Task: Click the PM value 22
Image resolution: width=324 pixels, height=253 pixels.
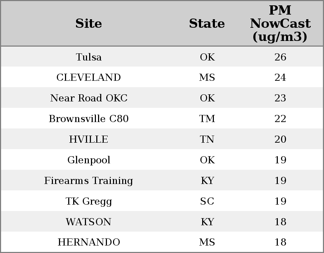Action: [x=280, y=118]
